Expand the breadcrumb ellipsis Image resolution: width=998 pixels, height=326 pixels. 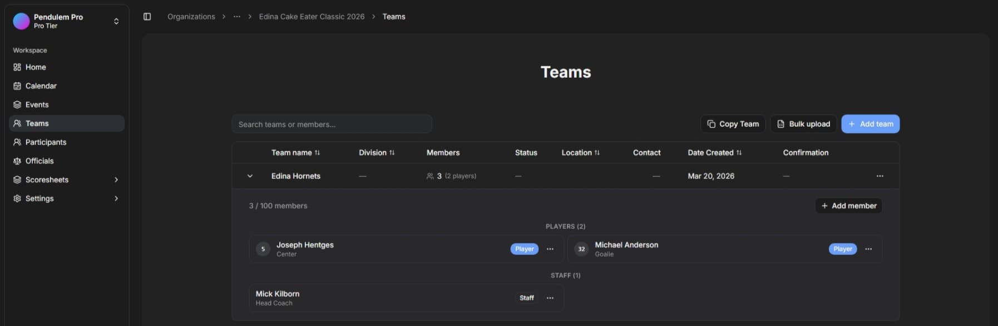[x=237, y=17]
